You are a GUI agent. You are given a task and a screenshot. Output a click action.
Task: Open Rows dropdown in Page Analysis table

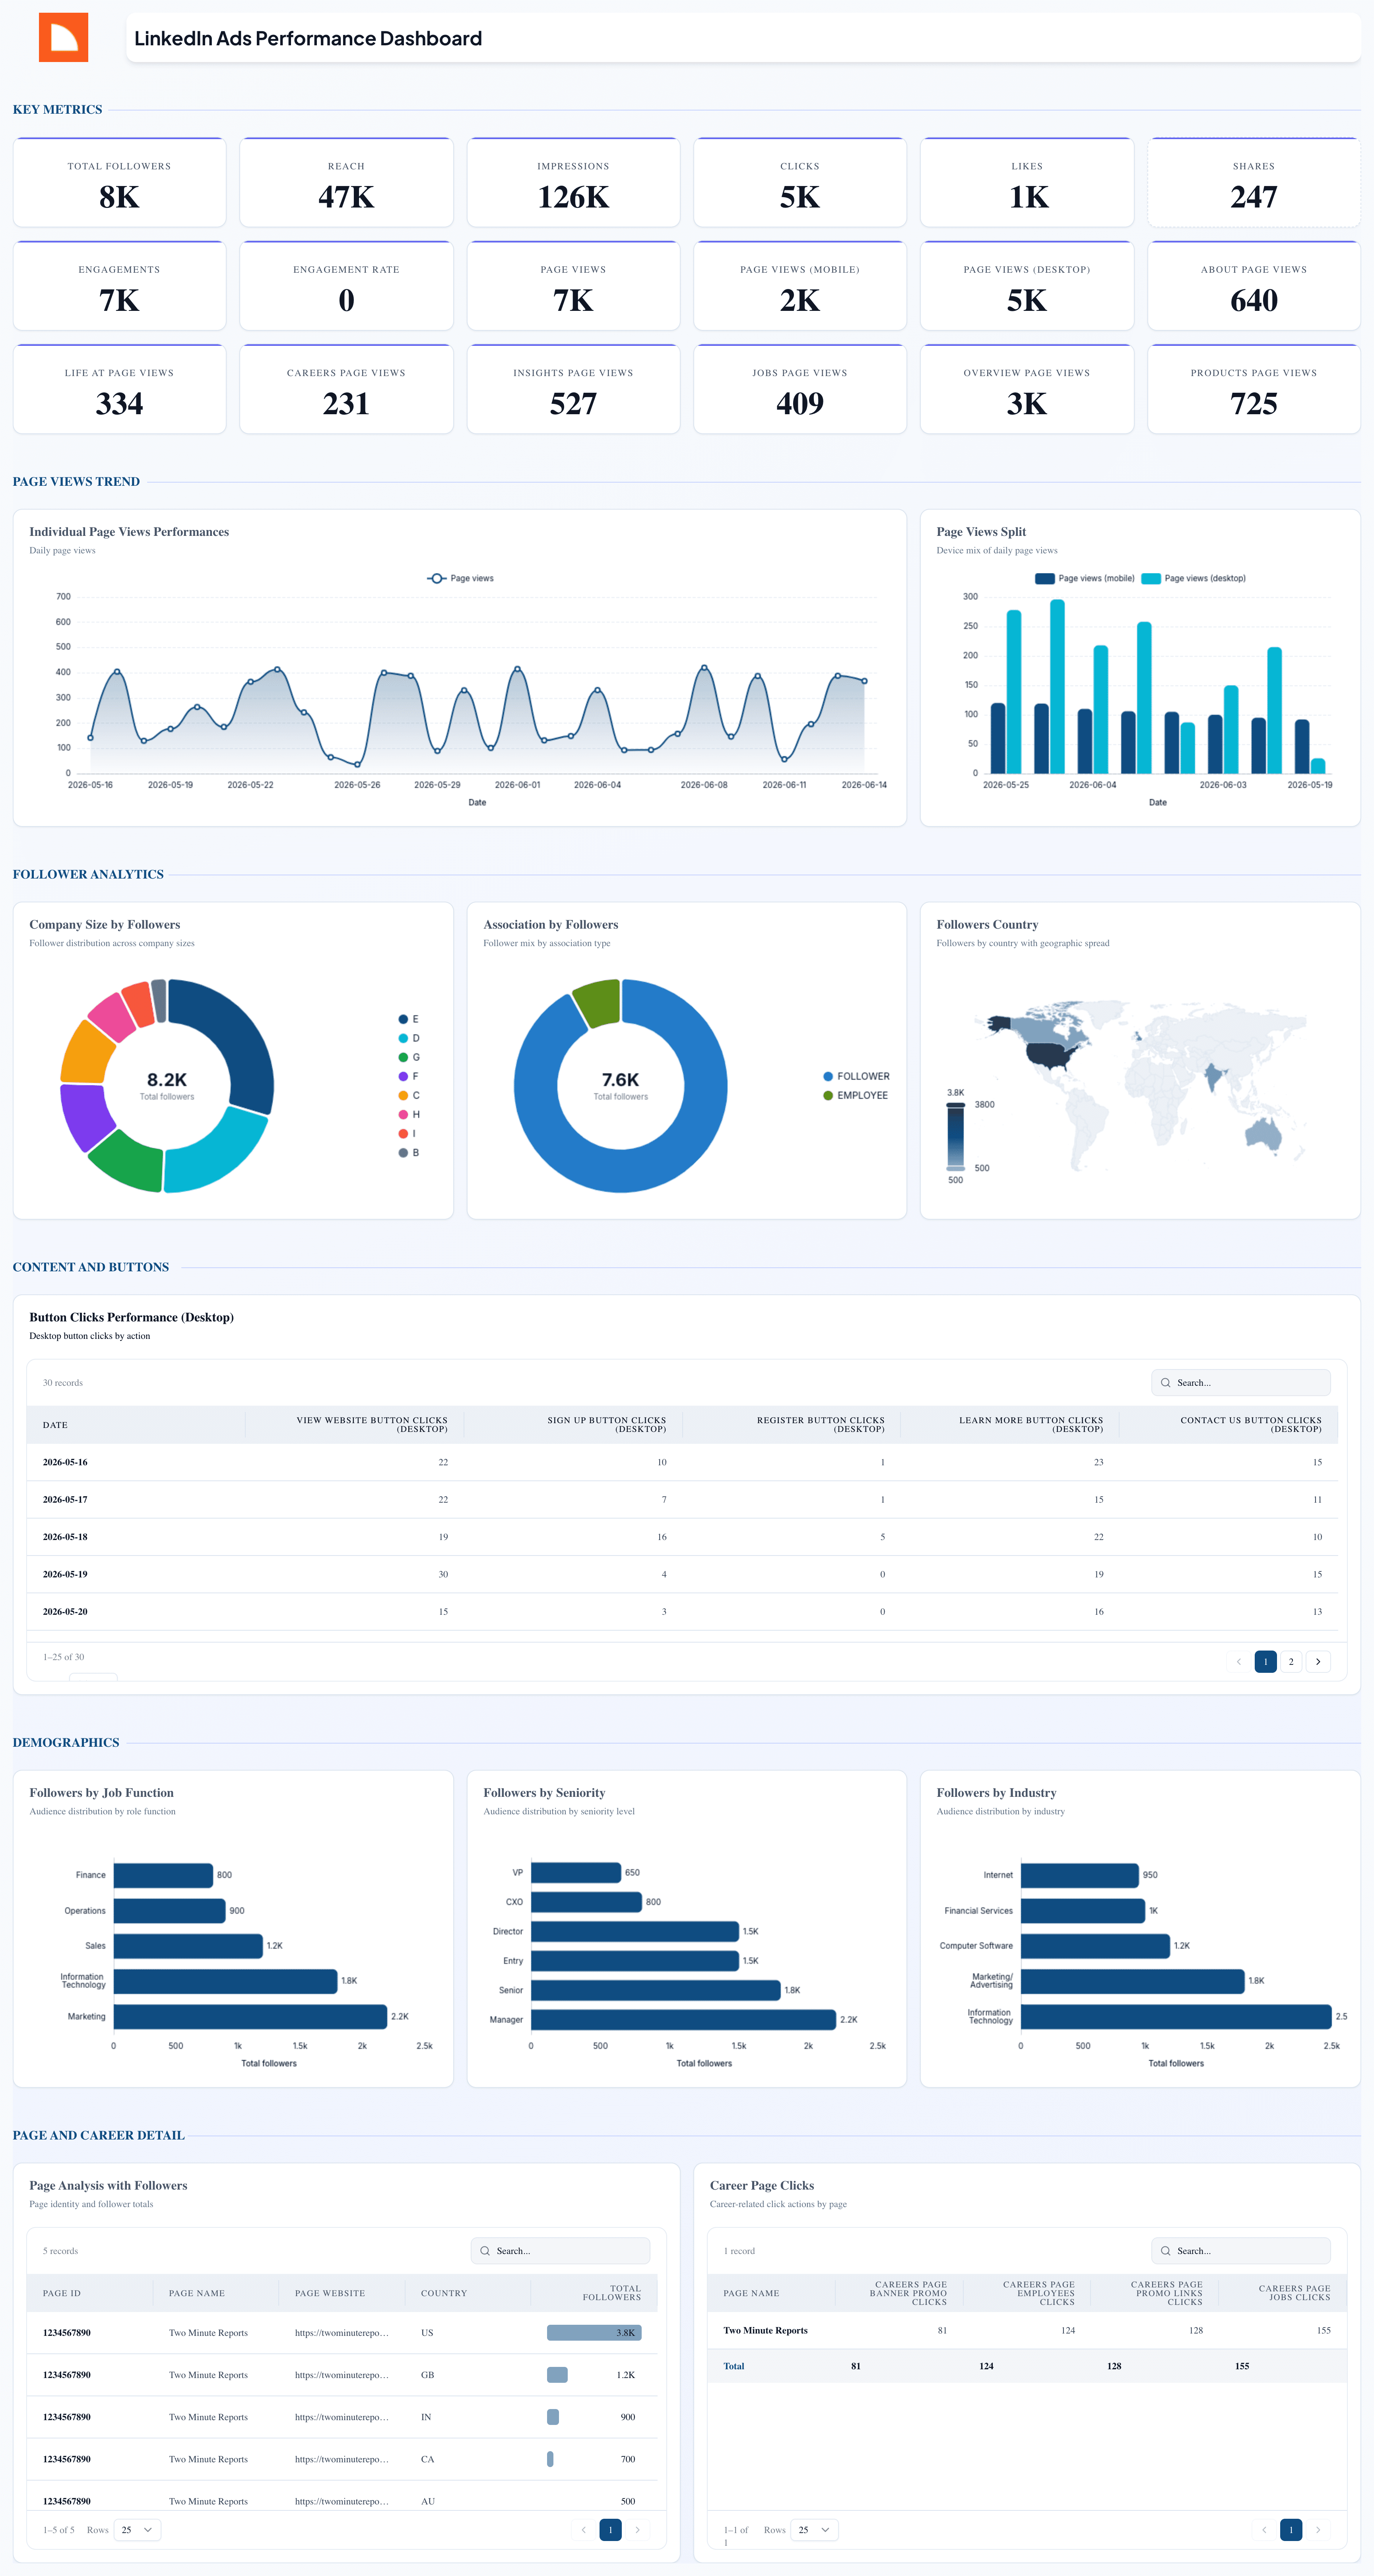137,2530
